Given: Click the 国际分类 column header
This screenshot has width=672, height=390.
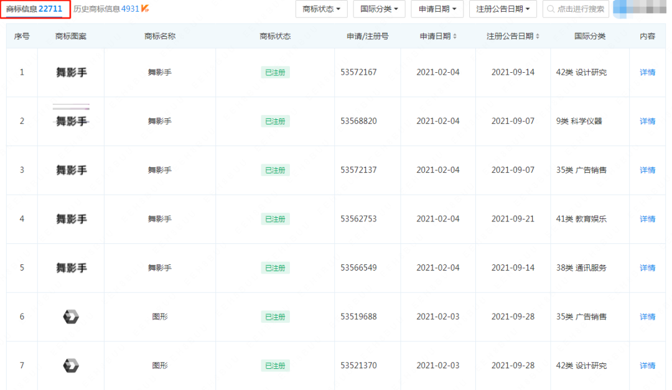Looking at the screenshot, I should 590,37.
